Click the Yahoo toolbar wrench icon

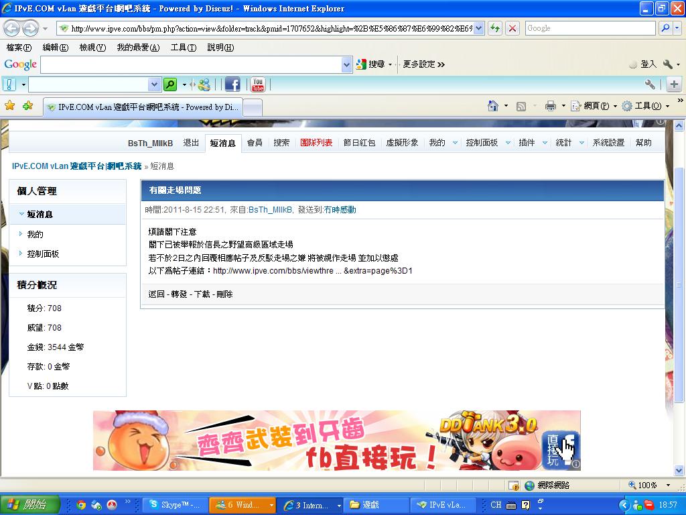(x=650, y=84)
